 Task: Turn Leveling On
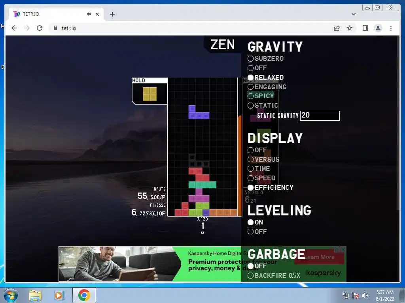255,223
